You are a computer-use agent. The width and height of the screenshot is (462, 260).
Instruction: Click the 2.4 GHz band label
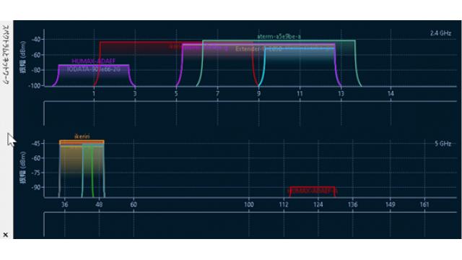tap(440, 33)
